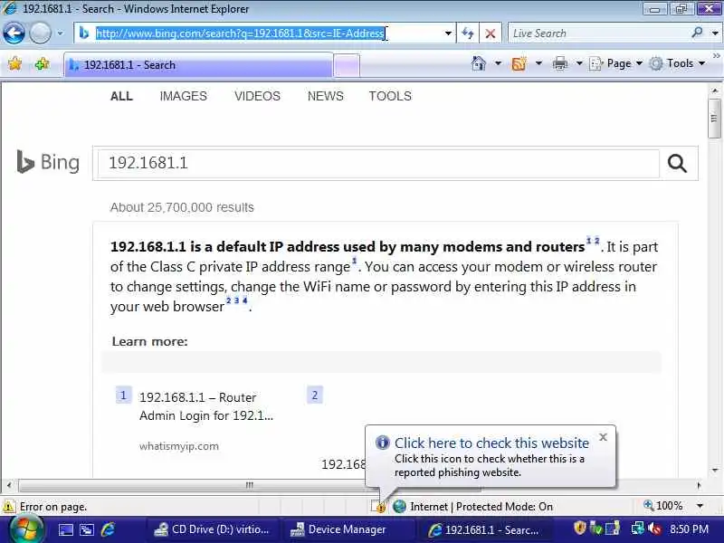Screen dimensions: 724x543
Task: Click the vertical scrollbar down arrow
Action: pos(714,470)
